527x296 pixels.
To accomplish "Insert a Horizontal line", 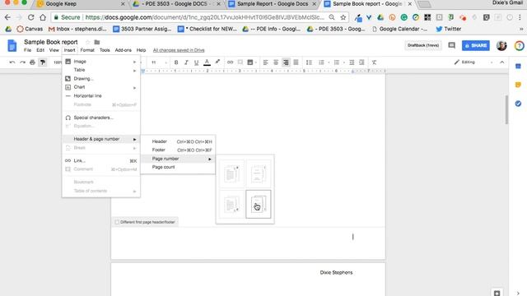I will 101,95.
